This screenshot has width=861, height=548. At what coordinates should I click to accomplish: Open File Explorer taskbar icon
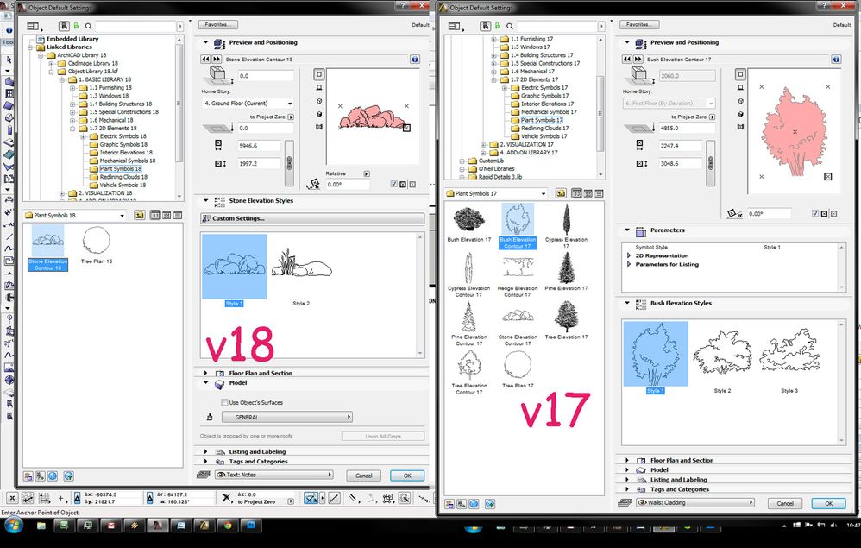tap(41, 526)
